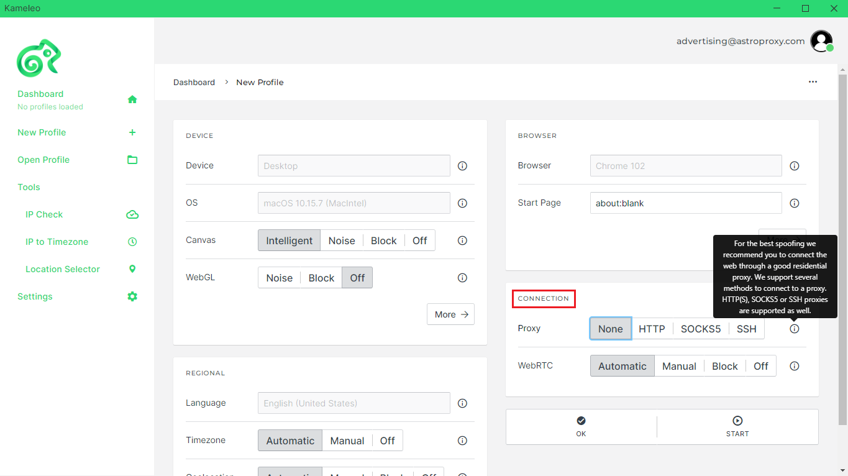
Task: Set WebRTC to Automatic
Action: pyautogui.click(x=622, y=366)
